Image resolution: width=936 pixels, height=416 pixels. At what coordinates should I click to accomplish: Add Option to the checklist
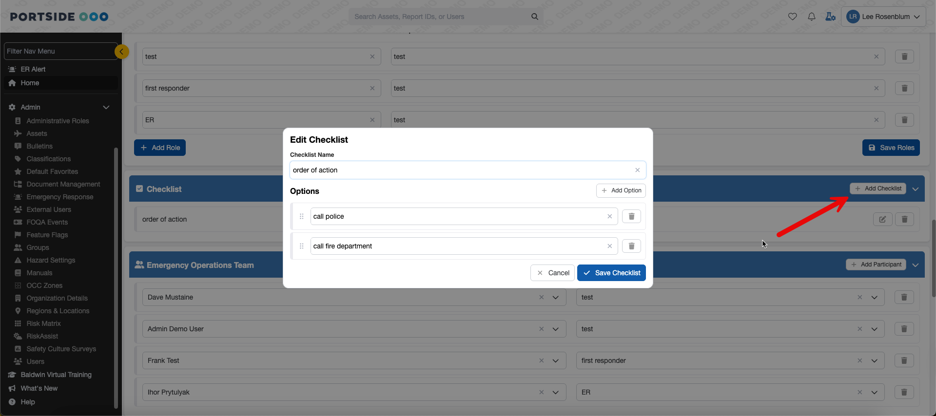tap(621, 190)
